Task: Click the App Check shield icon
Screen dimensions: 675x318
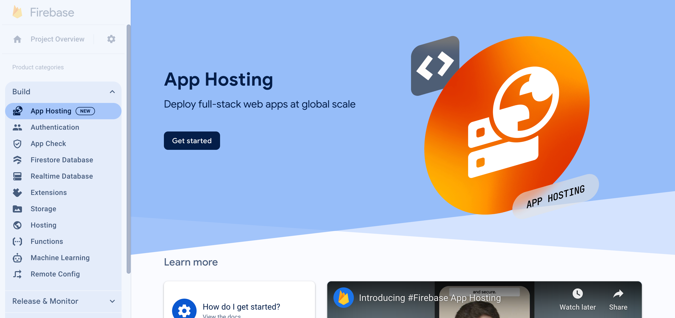Action: coord(18,143)
